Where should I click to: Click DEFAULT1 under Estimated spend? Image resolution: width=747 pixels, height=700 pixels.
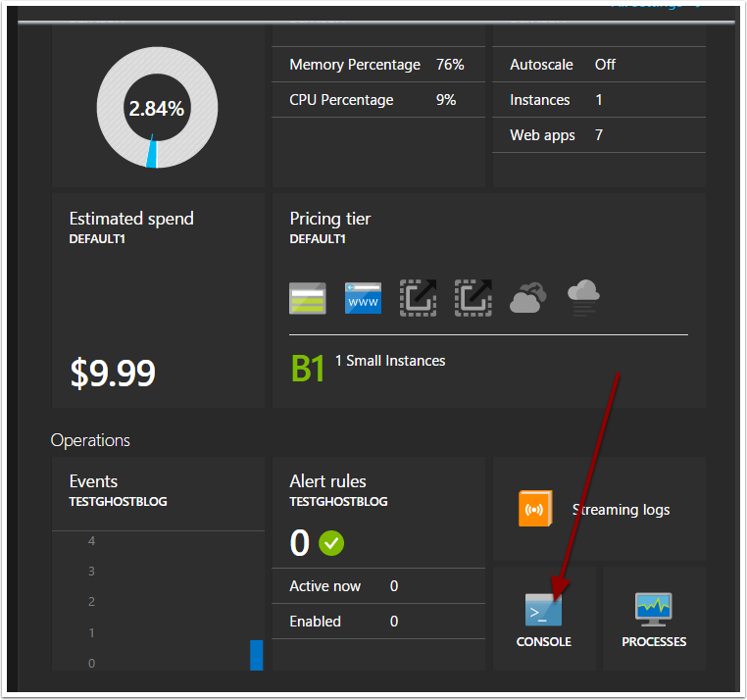tap(97, 239)
